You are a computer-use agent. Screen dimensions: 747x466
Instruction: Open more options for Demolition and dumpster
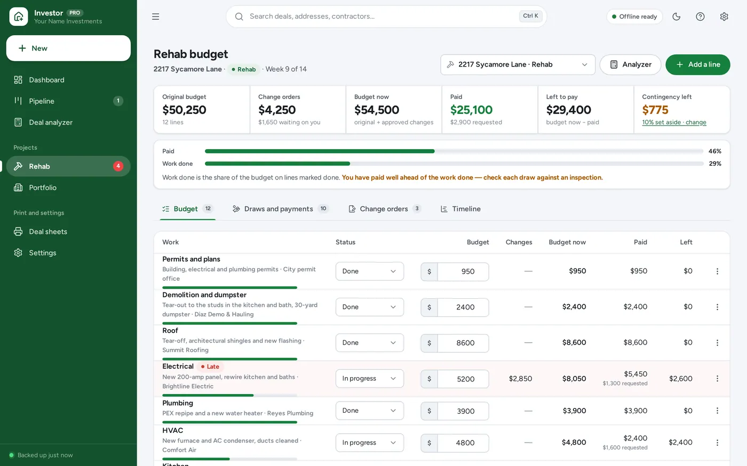(717, 307)
